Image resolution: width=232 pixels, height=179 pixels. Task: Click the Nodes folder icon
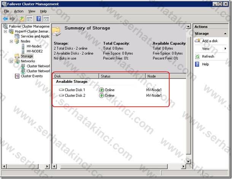[17, 41]
